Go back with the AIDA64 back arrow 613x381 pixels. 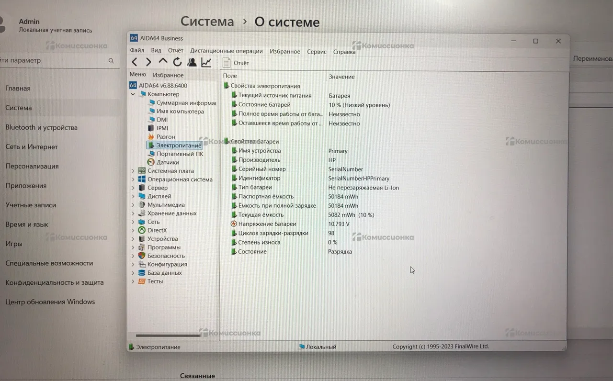click(x=135, y=62)
